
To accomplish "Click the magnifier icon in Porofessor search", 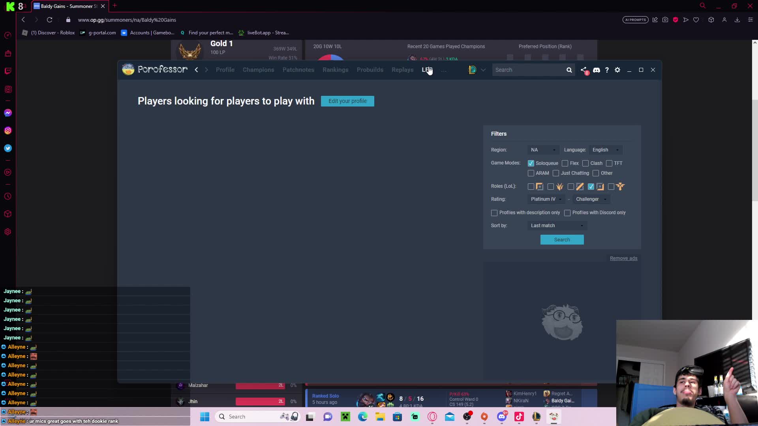I will click(x=569, y=70).
